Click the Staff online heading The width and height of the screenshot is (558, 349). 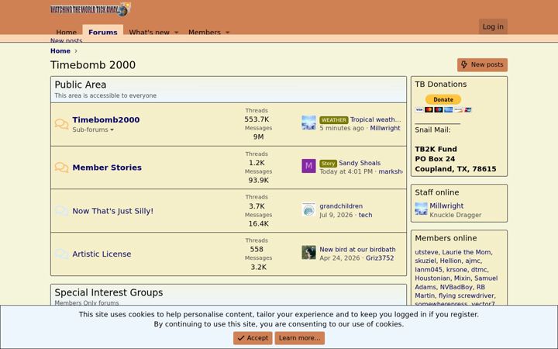pyautogui.click(x=436, y=192)
